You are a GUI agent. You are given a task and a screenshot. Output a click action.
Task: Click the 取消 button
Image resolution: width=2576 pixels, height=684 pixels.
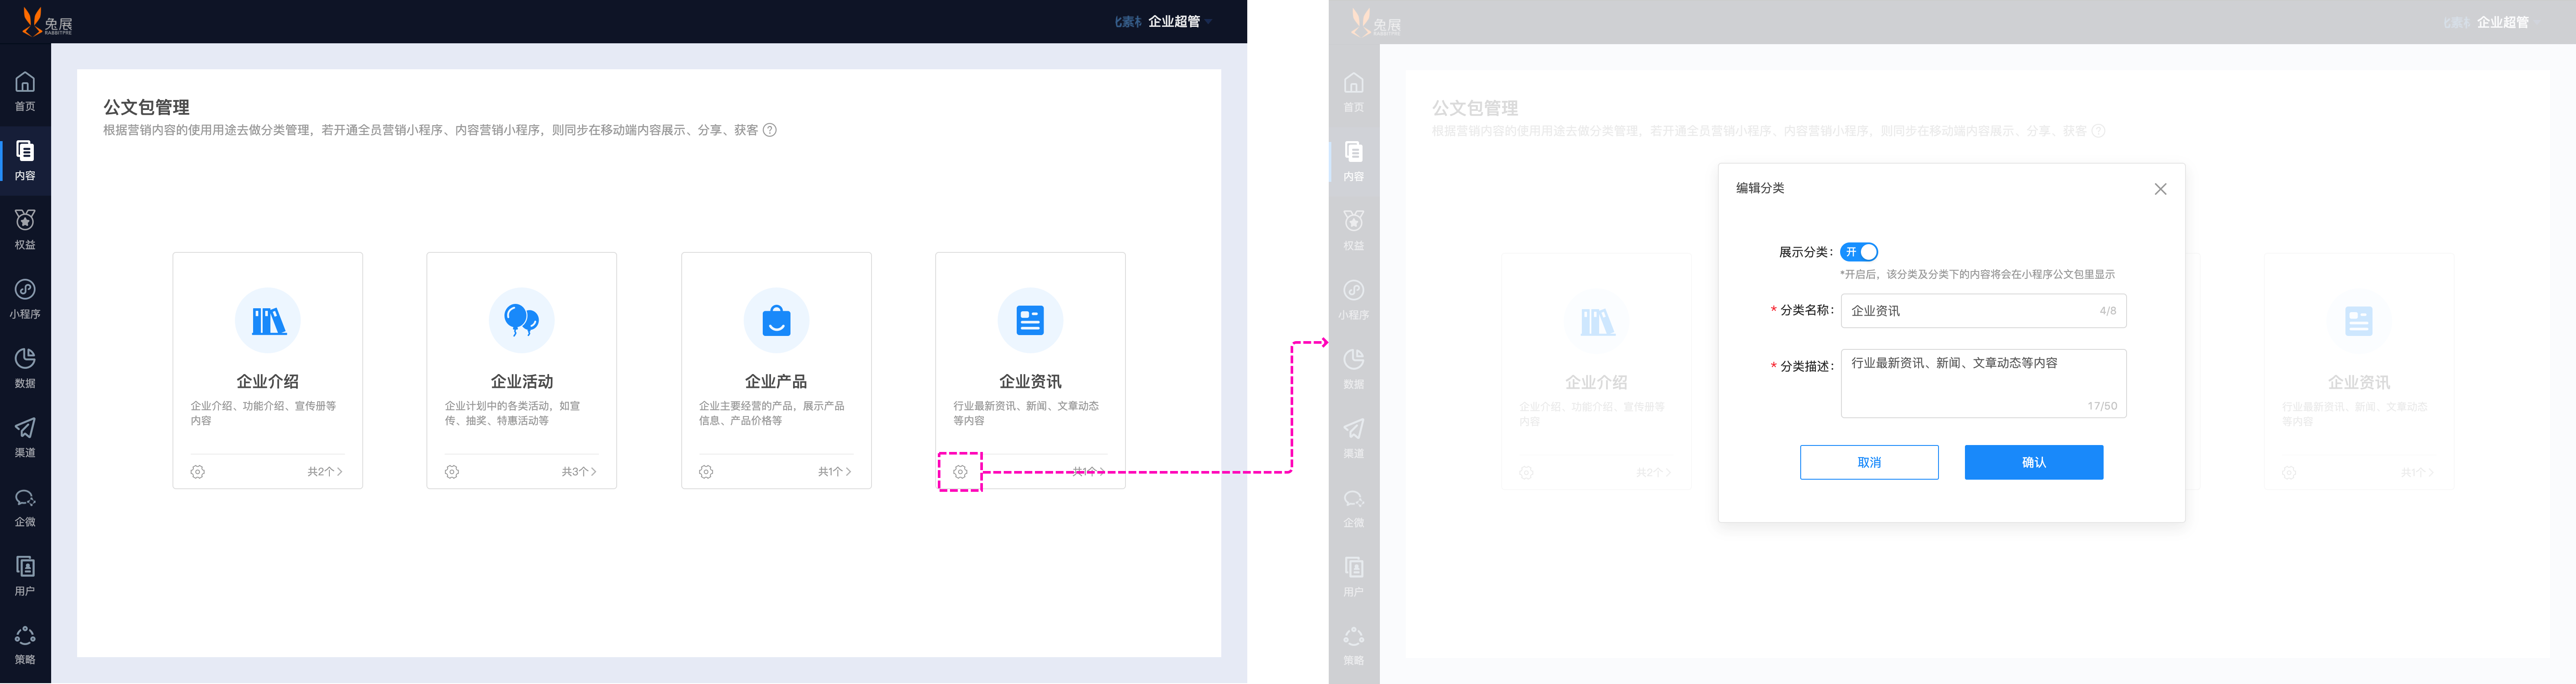tap(1869, 462)
